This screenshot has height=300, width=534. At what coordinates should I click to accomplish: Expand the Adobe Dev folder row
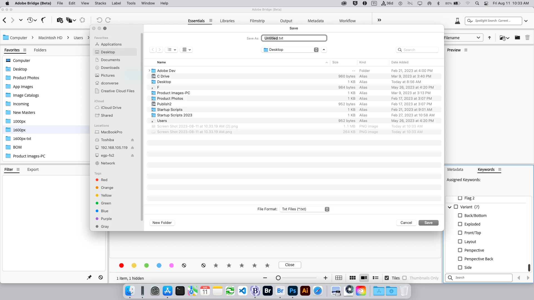point(149,71)
